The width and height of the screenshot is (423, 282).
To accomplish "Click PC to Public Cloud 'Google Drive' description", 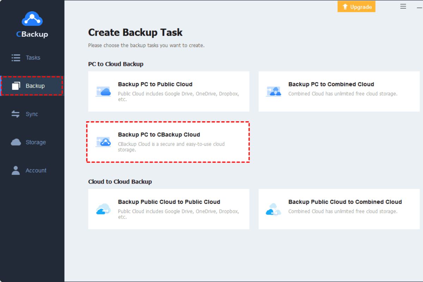I will (x=178, y=97).
